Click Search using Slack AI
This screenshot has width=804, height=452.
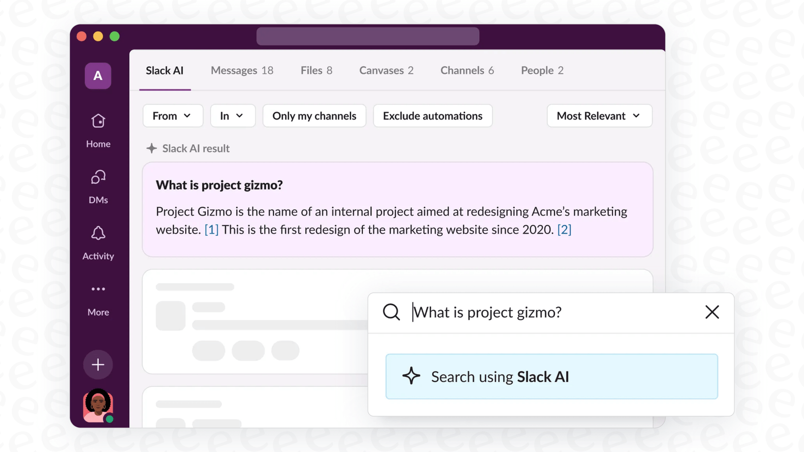coord(551,376)
